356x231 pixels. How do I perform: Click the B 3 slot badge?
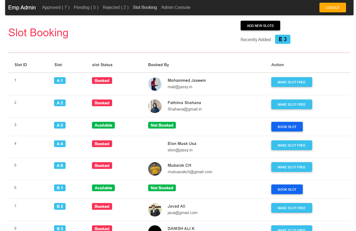59,228
